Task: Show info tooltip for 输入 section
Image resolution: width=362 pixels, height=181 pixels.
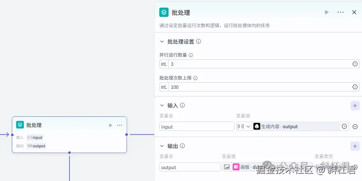Action: (182, 105)
